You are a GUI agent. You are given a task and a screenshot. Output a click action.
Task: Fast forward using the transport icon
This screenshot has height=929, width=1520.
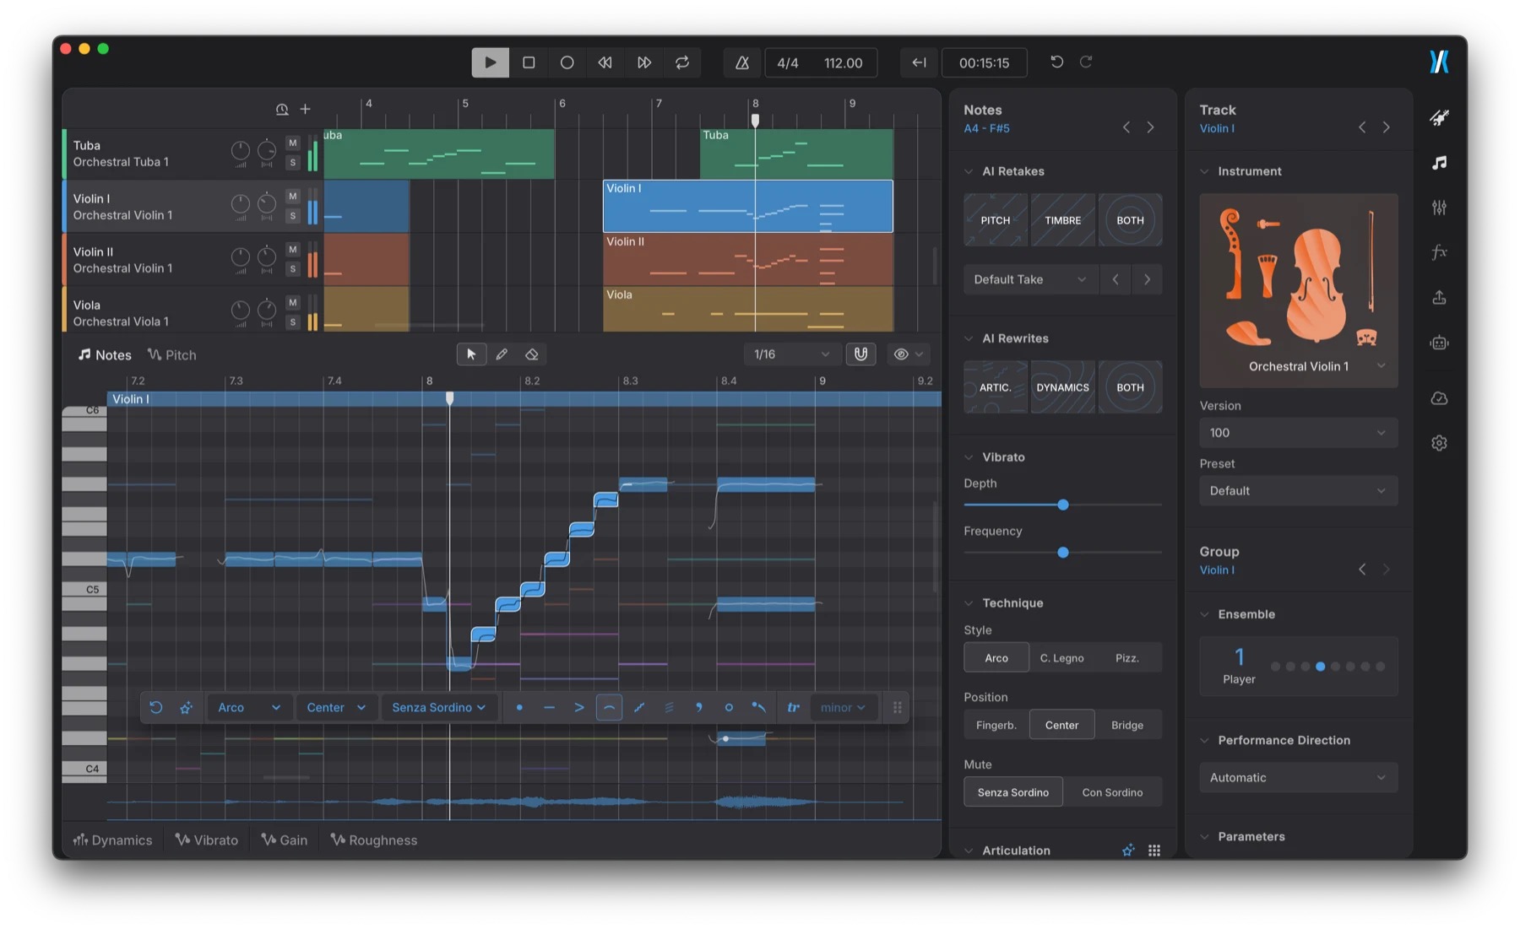[643, 62]
